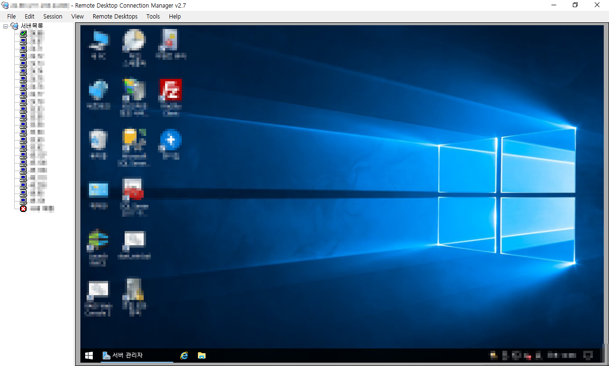The height and width of the screenshot is (366, 609).
Task: Open the View menu
Action: tap(78, 16)
